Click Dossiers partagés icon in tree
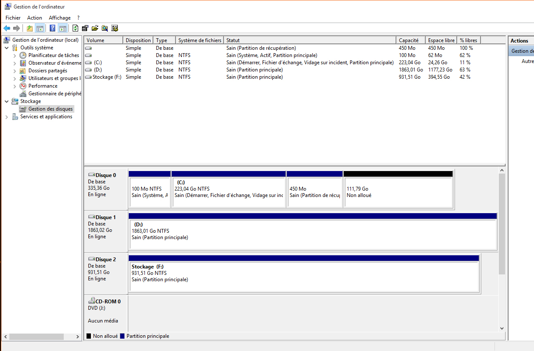Image resolution: width=534 pixels, height=351 pixels. pyautogui.click(x=23, y=71)
